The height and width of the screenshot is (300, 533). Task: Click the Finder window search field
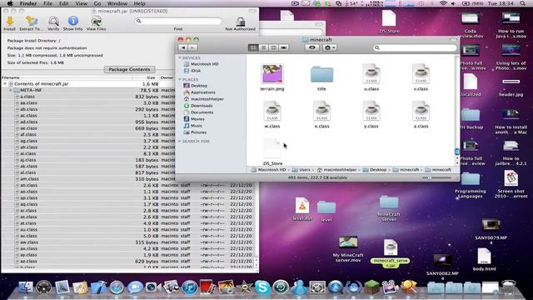[x=415, y=47]
